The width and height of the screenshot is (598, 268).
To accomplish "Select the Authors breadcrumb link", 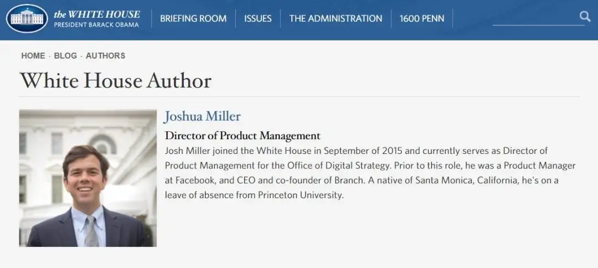I will pyautogui.click(x=105, y=56).
